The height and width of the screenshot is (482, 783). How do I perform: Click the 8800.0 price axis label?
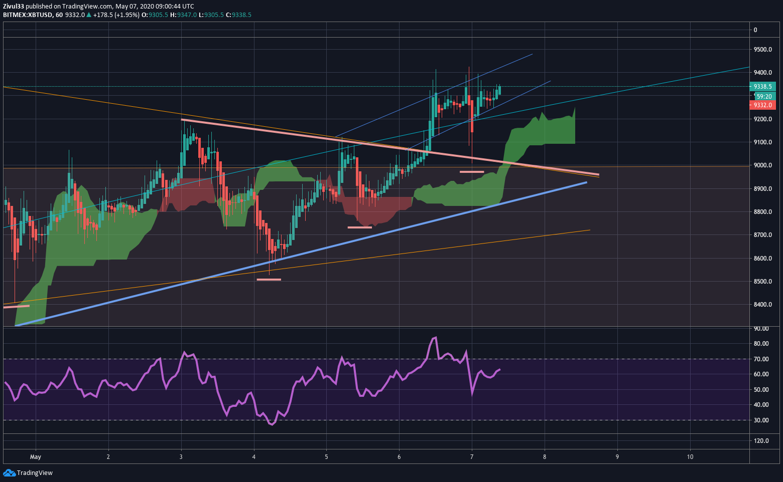[762, 212]
